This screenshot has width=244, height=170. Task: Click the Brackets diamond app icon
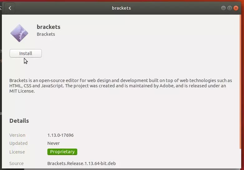pyautogui.click(x=19, y=33)
